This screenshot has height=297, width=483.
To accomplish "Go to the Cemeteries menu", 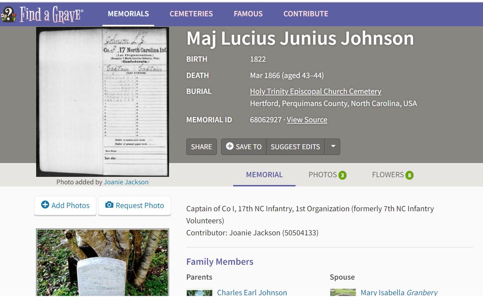I will click(191, 14).
